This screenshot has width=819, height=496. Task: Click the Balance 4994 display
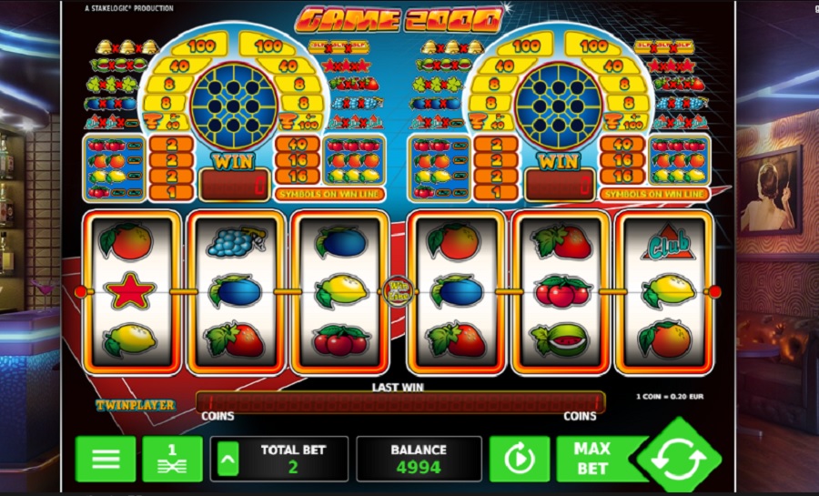419,459
